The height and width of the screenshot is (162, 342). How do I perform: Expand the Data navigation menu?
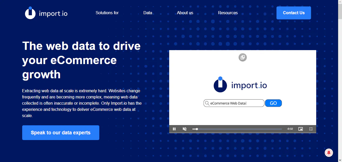[x=148, y=13]
